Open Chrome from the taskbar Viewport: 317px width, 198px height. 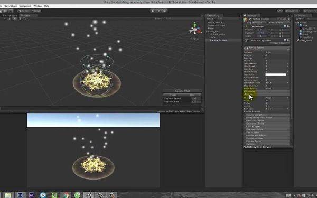click(66, 195)
